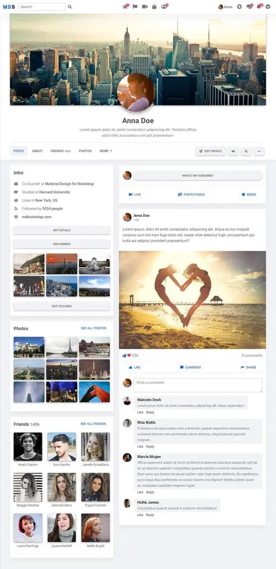Open the account dropdown arrow in top right
Screen dimensions: 276x569
[268, 7]
